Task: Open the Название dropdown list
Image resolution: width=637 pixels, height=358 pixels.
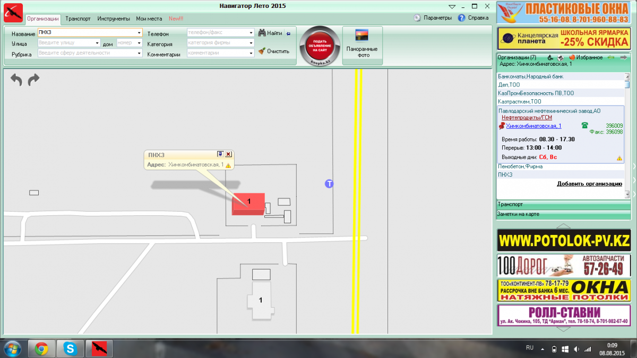Action: coord(140,33)
